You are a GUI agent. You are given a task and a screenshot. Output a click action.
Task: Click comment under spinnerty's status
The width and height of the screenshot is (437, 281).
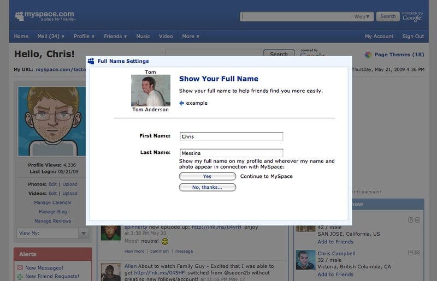click(160, 251)
